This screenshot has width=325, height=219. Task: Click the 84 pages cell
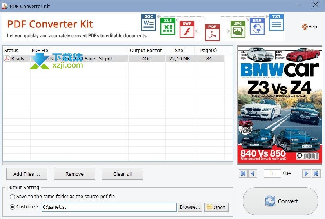tap(209, 59)
